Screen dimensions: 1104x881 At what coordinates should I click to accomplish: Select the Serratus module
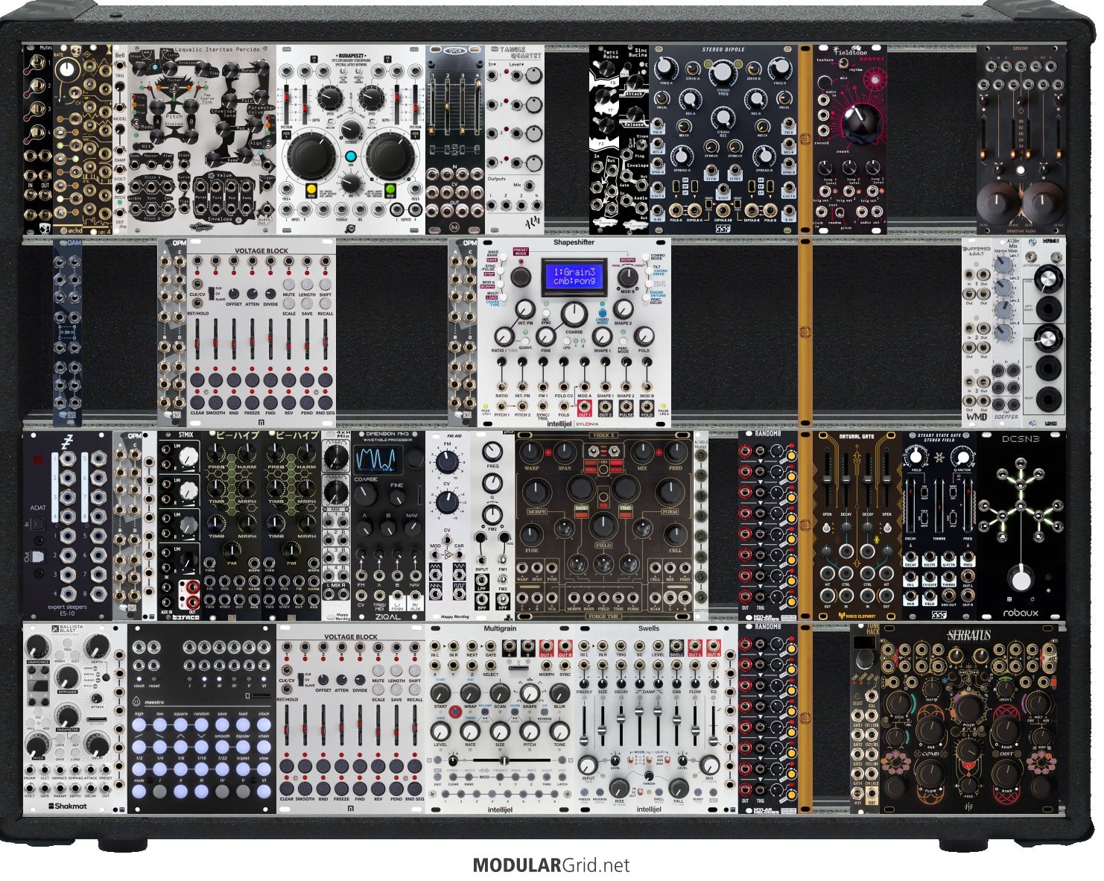[968, 719]
